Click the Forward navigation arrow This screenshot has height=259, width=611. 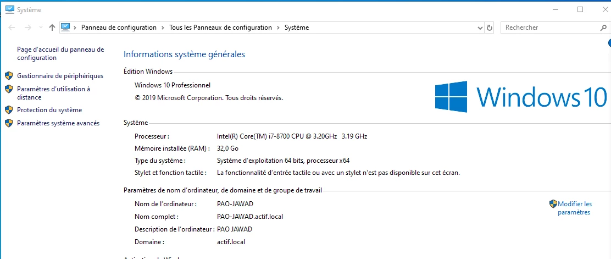(27, 27)
